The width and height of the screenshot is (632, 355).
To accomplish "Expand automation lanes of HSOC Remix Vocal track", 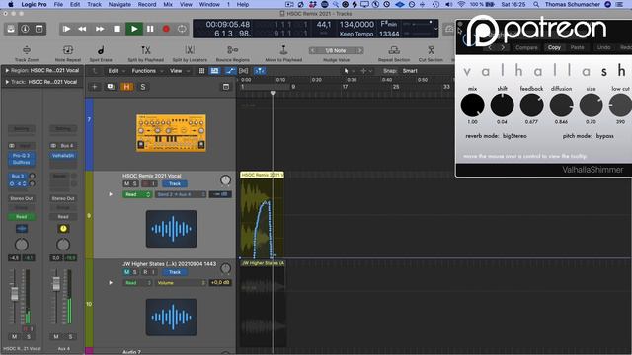I will 111,194.
